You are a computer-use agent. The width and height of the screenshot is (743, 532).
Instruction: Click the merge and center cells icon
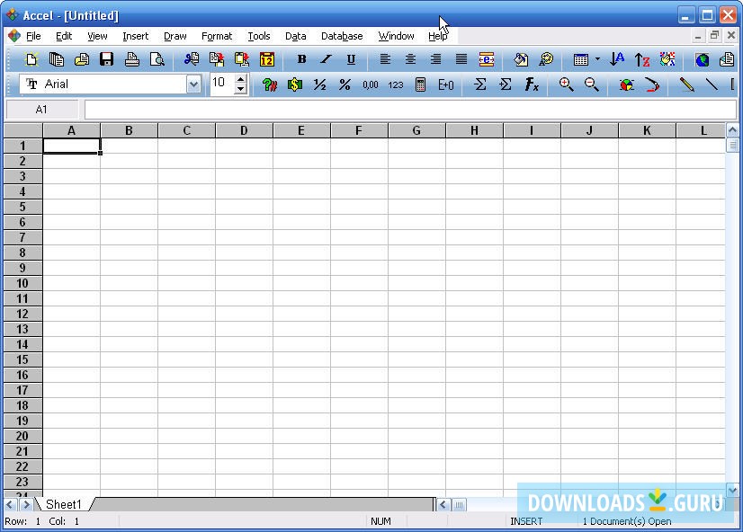pos(486,59)
